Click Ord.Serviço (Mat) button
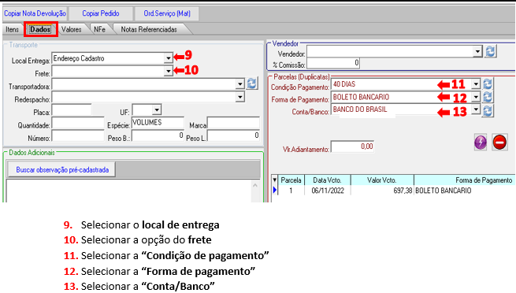516x293 pixels. pos(167,13)
